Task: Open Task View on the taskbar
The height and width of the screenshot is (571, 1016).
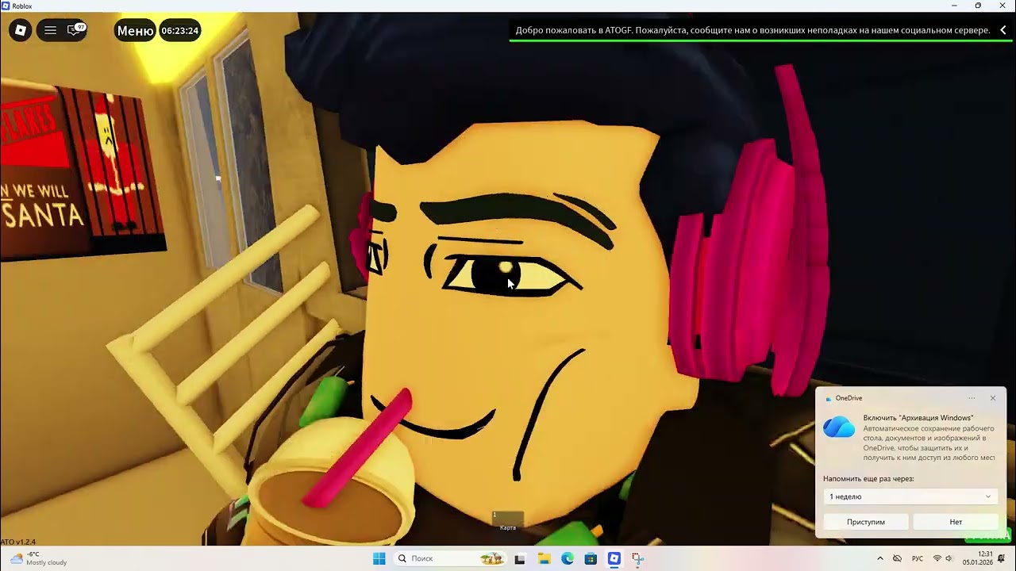Action: [520, 558]
